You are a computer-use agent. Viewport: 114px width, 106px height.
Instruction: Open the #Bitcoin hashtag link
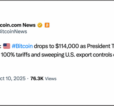[x=22, y=46]
